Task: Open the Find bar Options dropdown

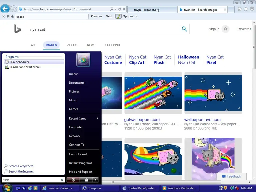Action: [x=130, y=16]
